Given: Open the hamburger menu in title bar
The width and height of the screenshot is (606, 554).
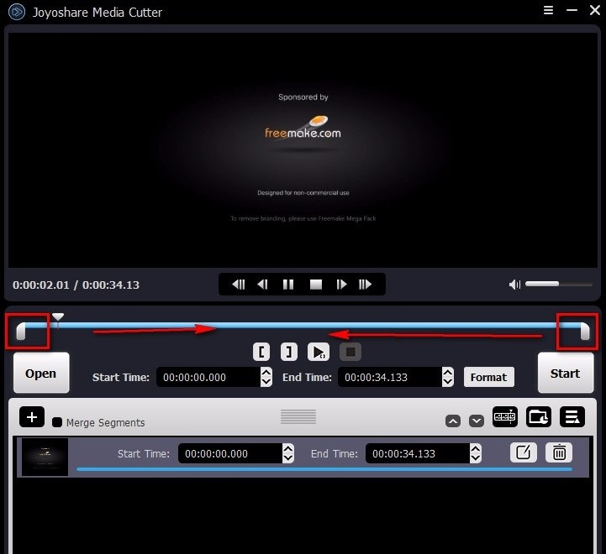Looking at the screenshot, I should 548,10.
